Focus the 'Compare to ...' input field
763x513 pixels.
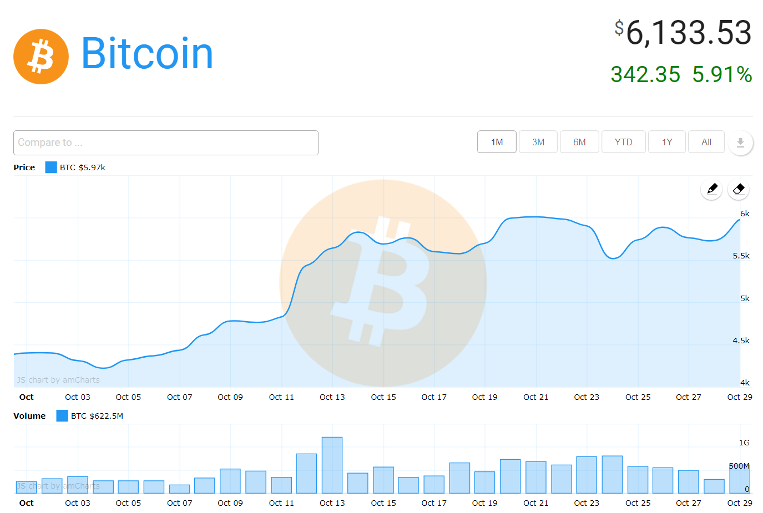pyautogui.click(x=165, y=143)
